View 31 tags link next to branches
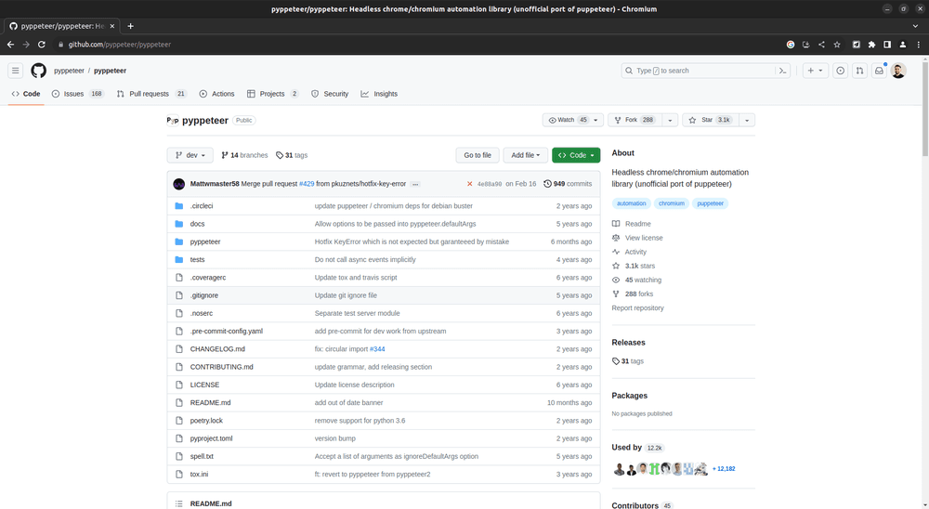The height and width of the screenshot is (509, 929). [292, 155]
